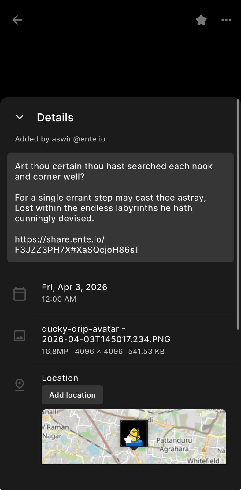Select the ducky-drip-avatar file name

pyautogui.click(x=106, y=334)
